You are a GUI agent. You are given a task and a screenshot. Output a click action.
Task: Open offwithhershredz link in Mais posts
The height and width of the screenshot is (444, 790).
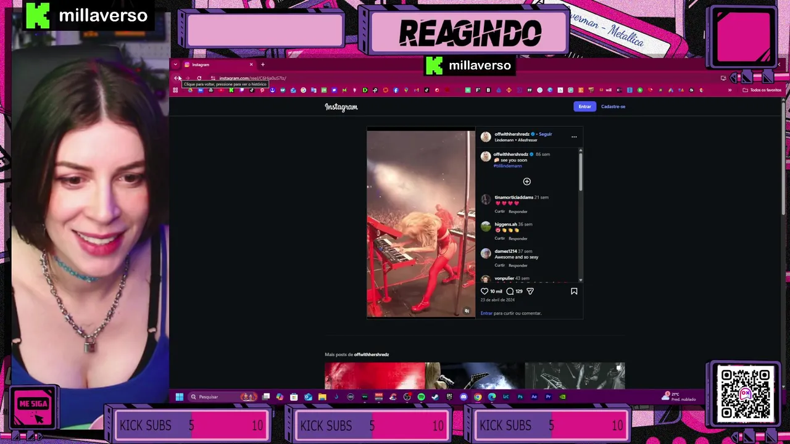click(x=372, y=355)
